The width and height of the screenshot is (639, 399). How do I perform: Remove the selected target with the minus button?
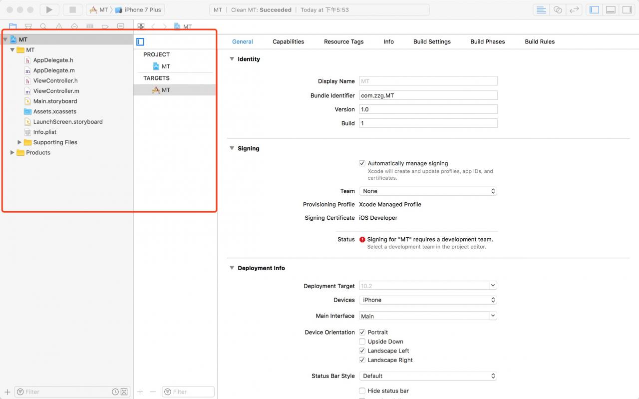153,392
